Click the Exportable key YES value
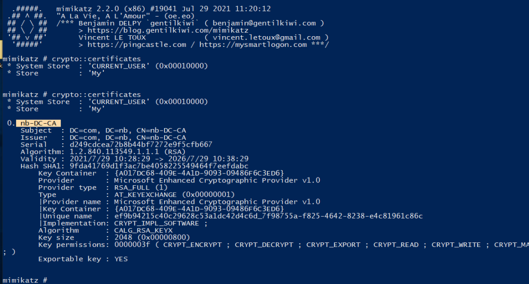The image size is (529, 284). 121,259
